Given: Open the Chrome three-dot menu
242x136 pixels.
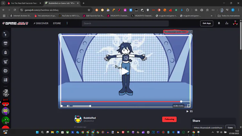Looking at the screenshot, I should [x=238, y=10].
